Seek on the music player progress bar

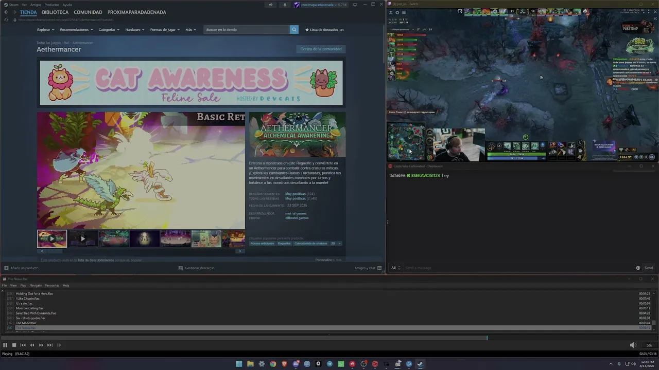(329, 338)
